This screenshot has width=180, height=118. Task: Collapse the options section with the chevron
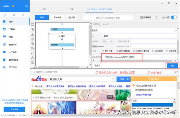pyautogui.click(x=176, y=30)
